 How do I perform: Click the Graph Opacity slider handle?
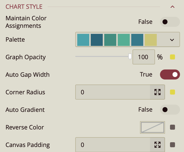click(x=130, y=56)
